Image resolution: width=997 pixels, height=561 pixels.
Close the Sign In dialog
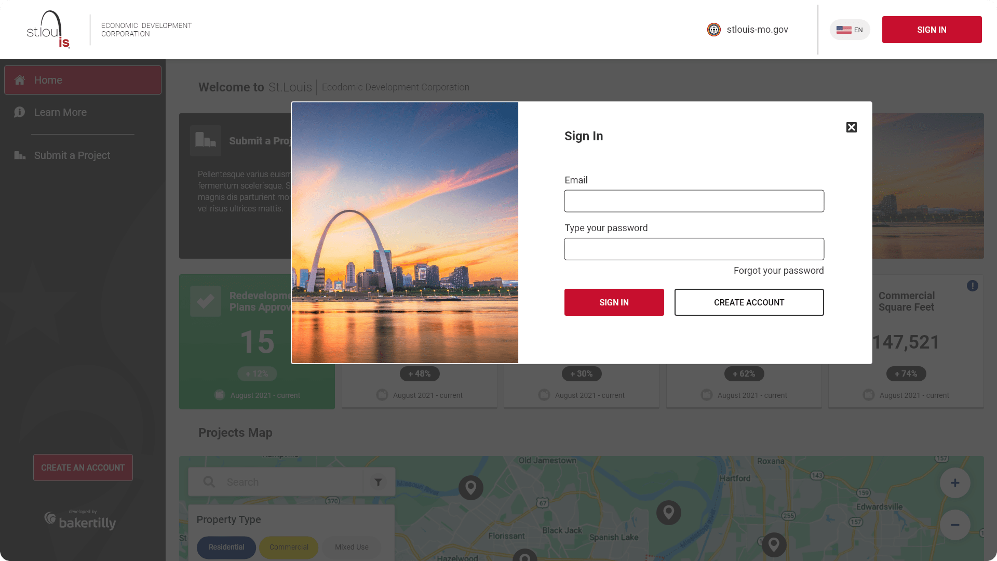pyautogui.click(x=852, y=127)
